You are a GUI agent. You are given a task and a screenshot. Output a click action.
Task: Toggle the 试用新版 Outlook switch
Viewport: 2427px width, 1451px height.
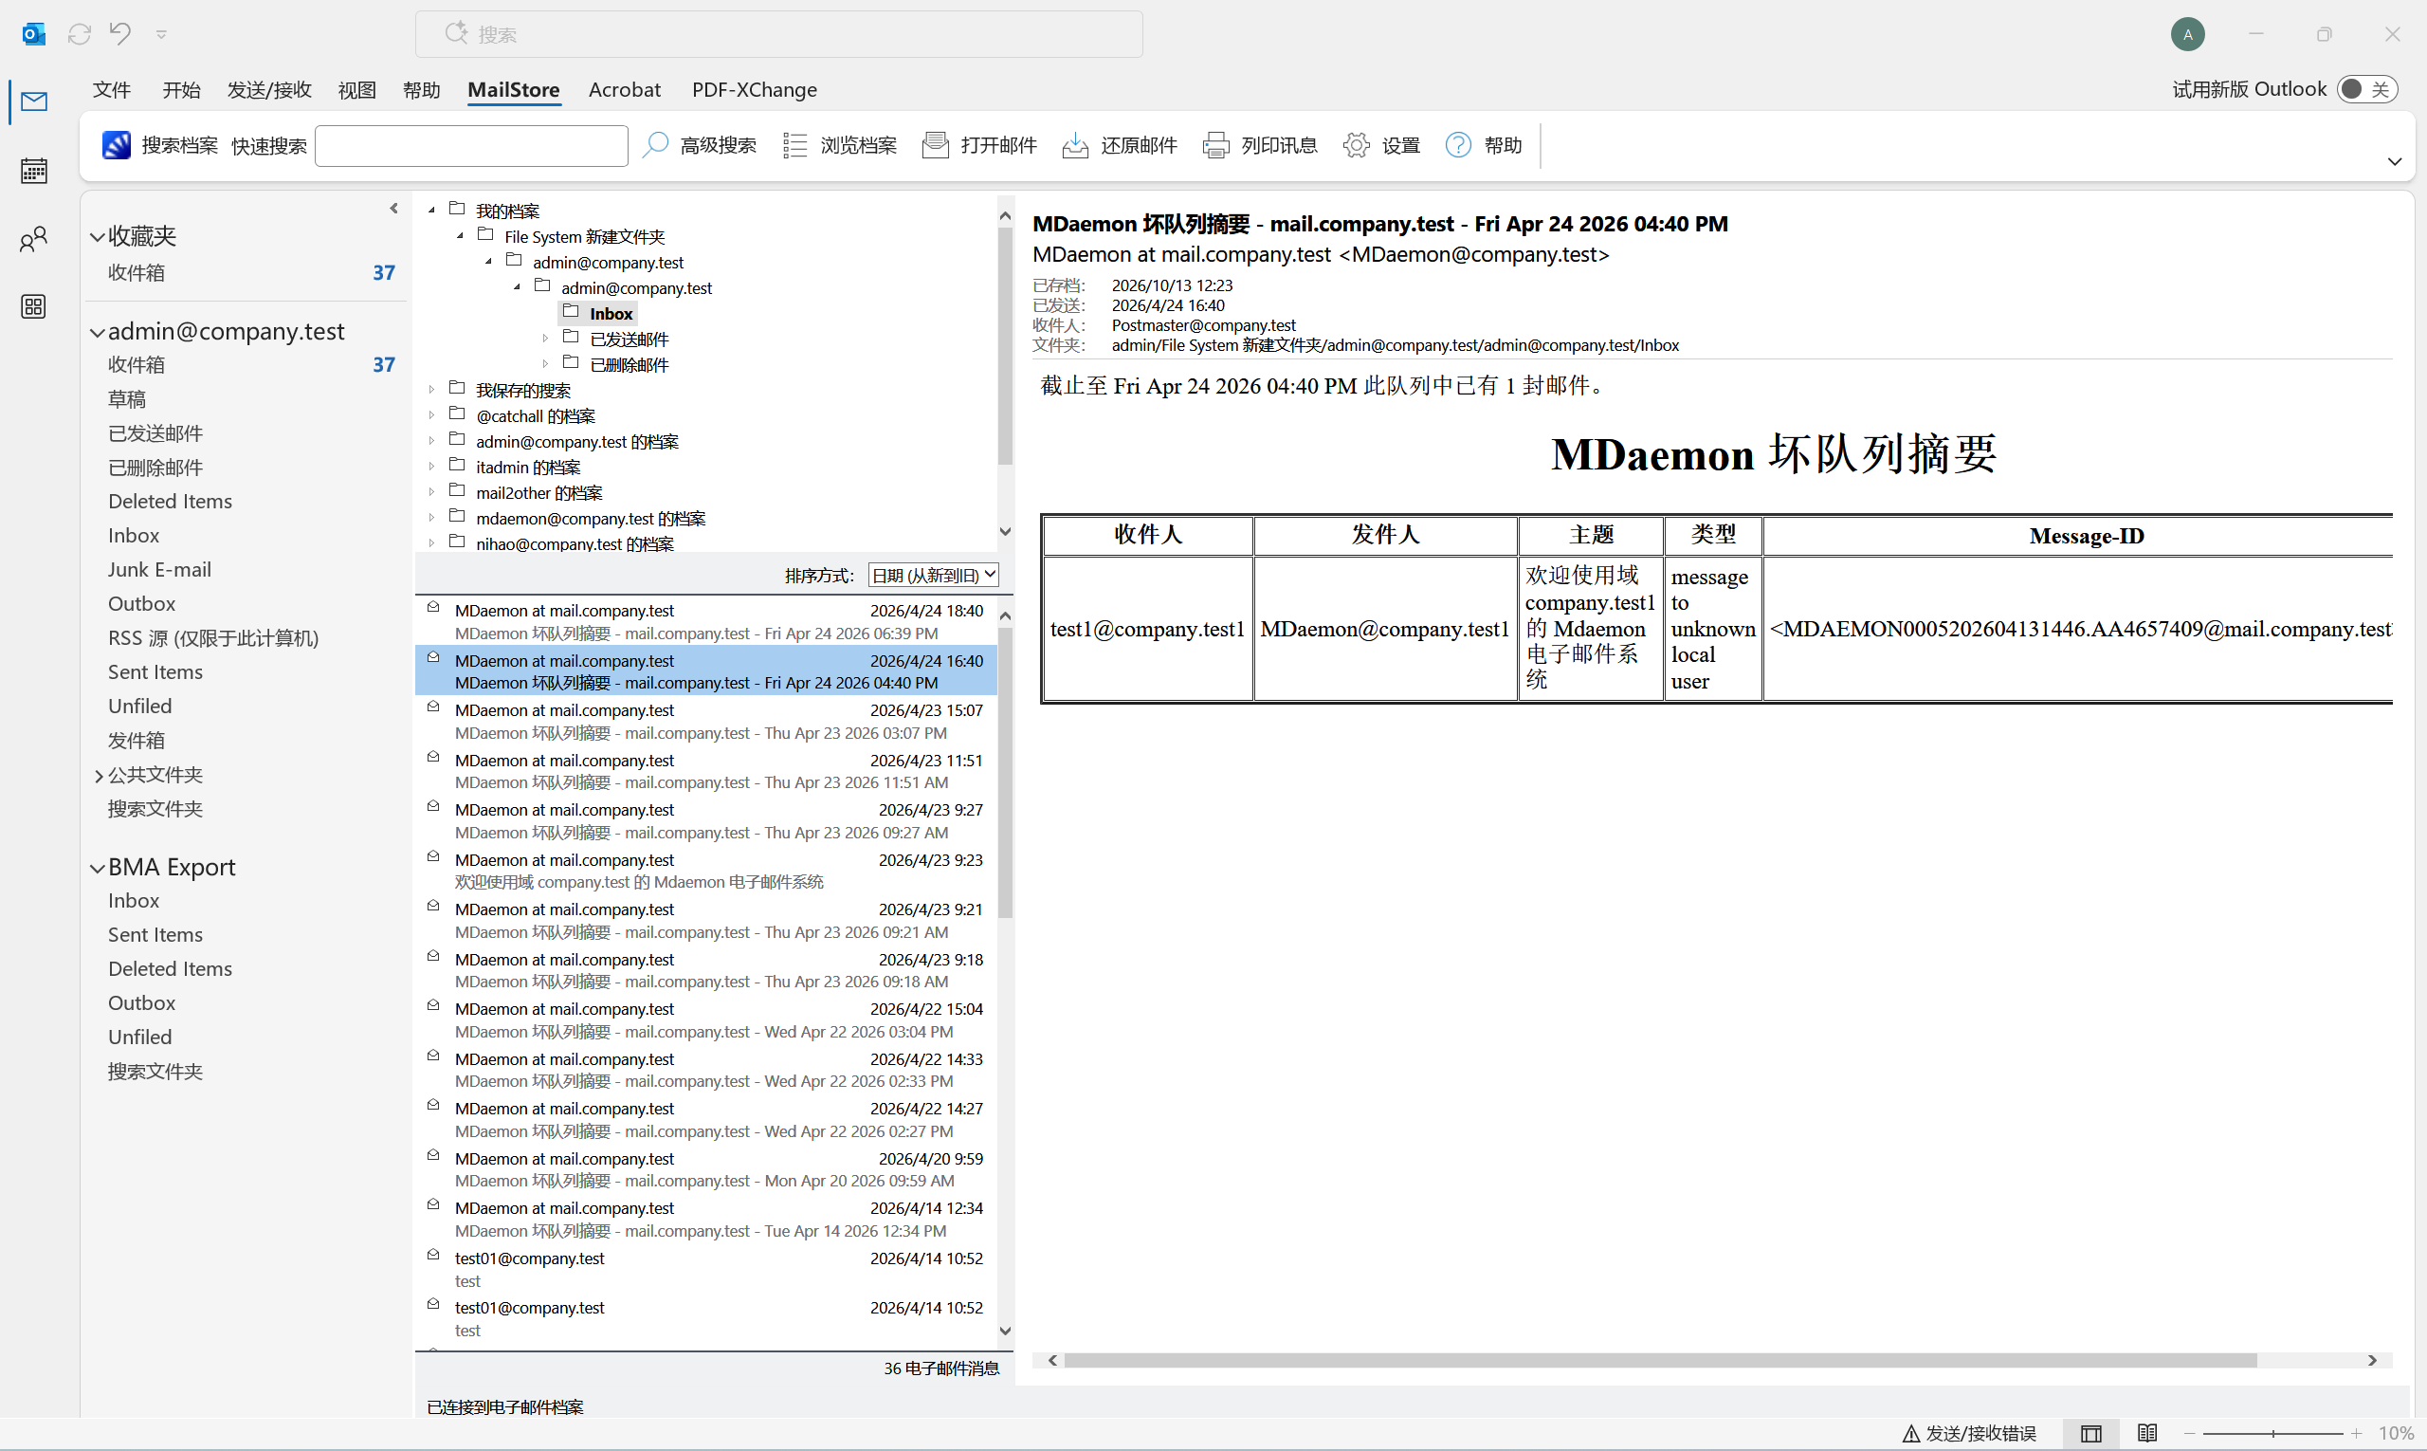(2365, 89)
